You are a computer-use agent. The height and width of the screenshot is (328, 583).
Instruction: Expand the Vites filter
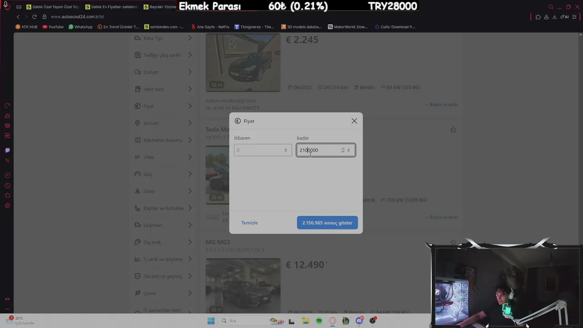point(164,157)
